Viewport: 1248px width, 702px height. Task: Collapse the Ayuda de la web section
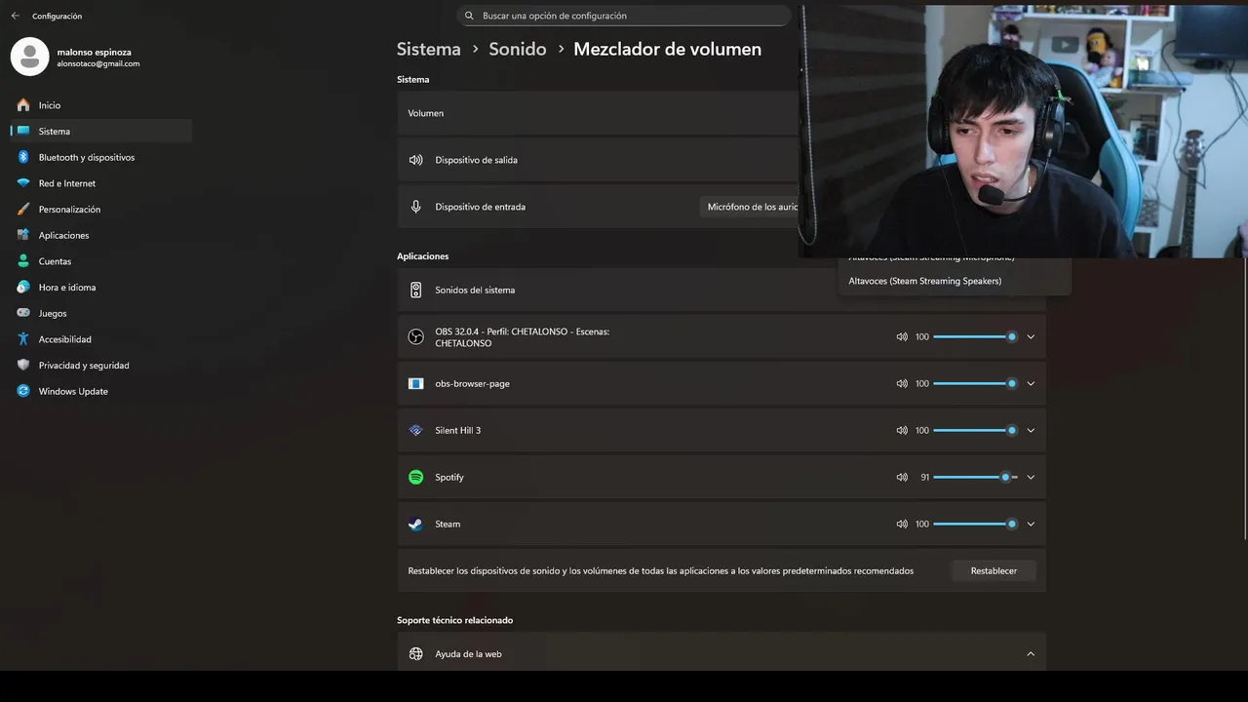click(1031, 654)
